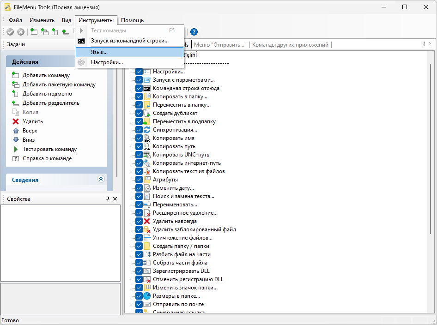Click the commands list vertical scrollbar
This screenshot has width=437, height=325.
(x=431, y=149)
